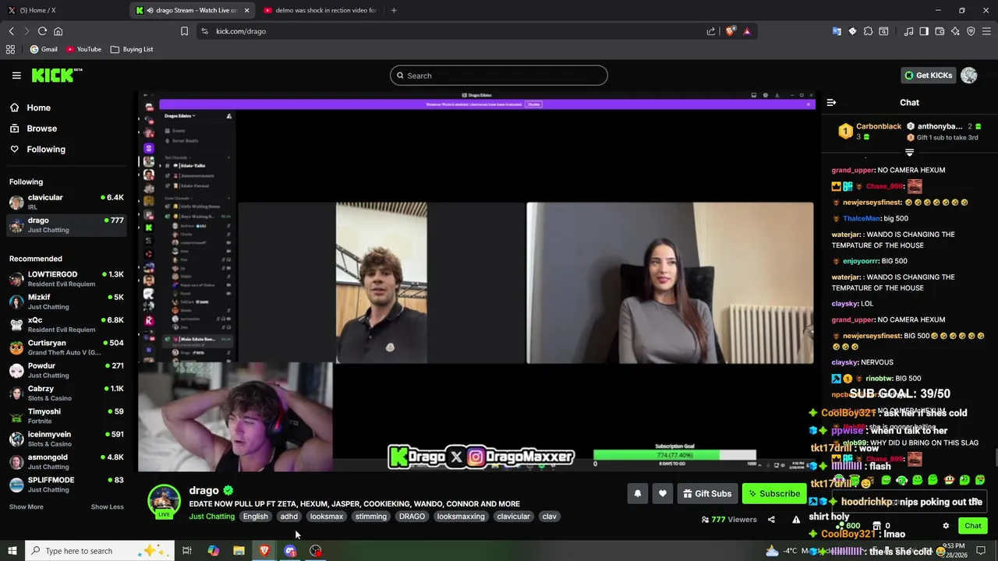Click Show More under Recommended
Screen dimensions: 998x561
click(26, 507)
